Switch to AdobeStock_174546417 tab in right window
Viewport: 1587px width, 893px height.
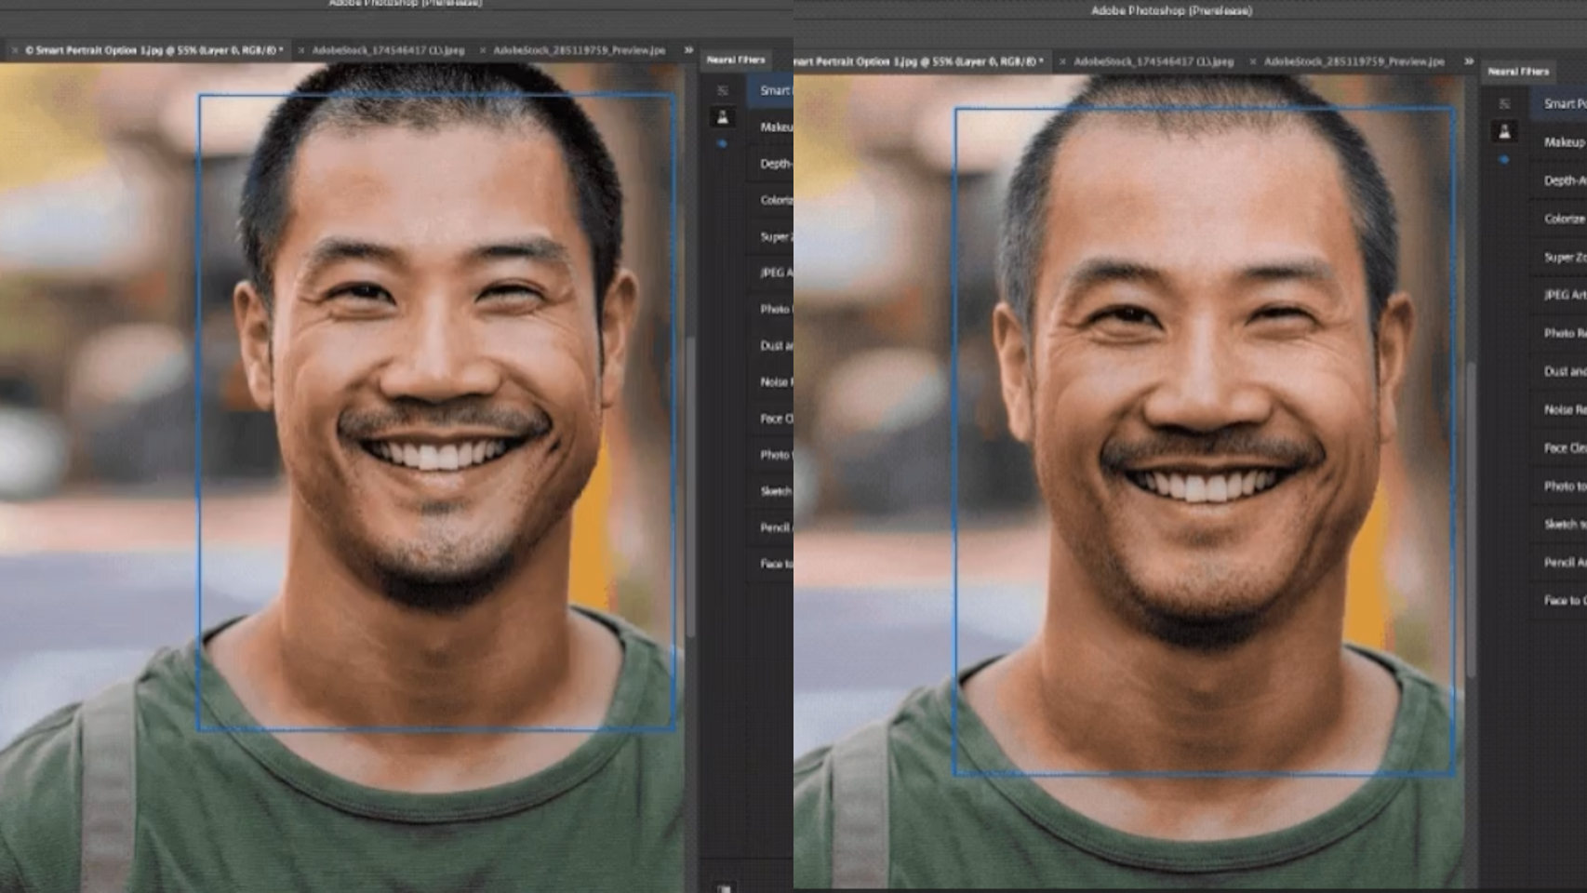point(1154,61)
